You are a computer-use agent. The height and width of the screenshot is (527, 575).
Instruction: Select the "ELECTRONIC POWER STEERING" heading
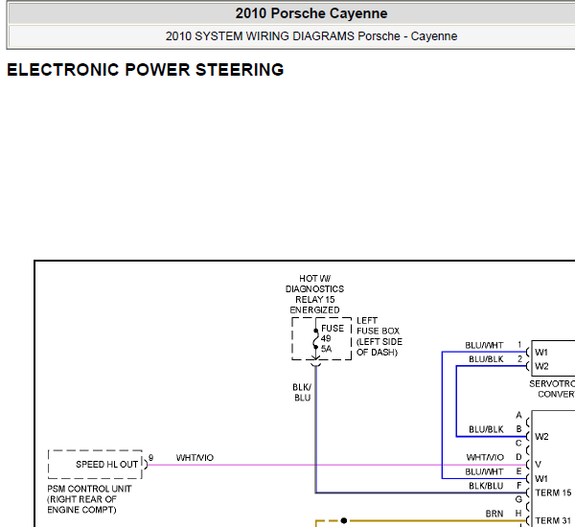(x=146, y=70)
